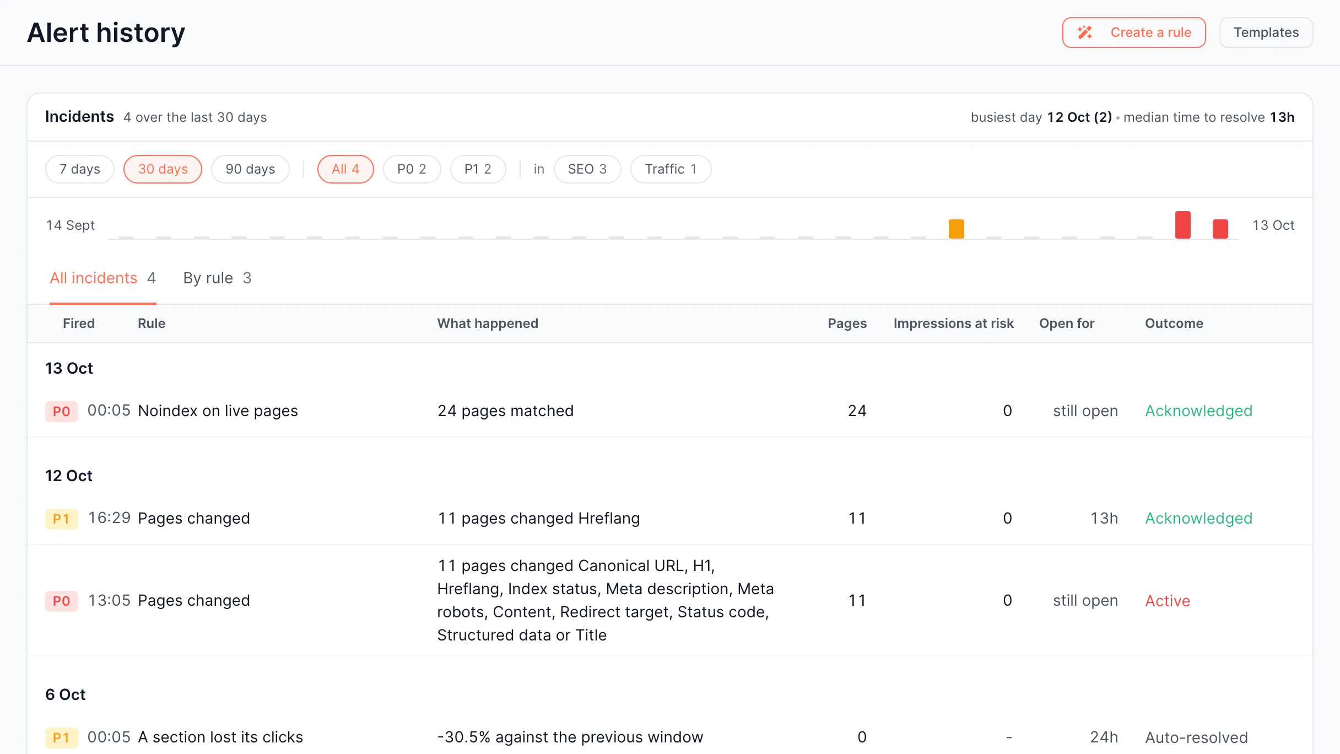Select the 30 days range filter

[x=163, y=169]
